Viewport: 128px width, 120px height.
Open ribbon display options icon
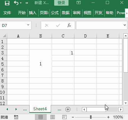(x=78, y=2)
